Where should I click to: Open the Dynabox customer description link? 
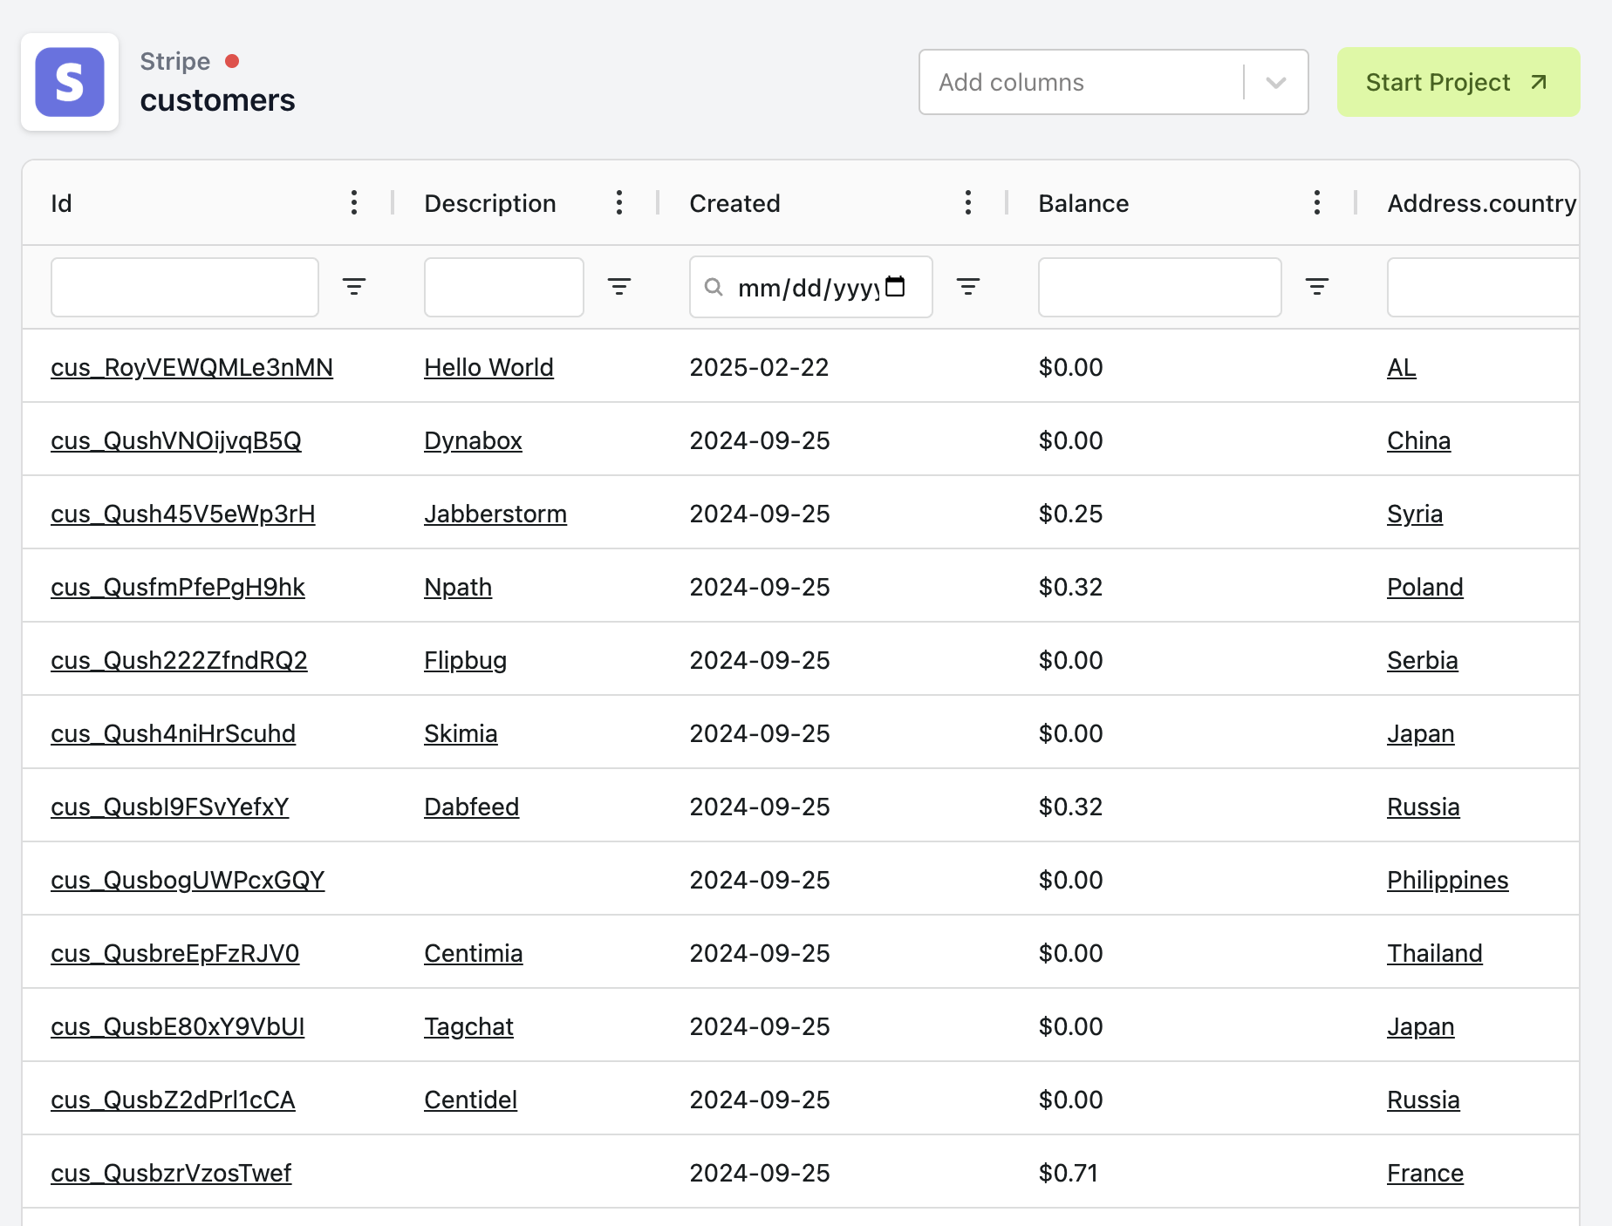point(473,440)
